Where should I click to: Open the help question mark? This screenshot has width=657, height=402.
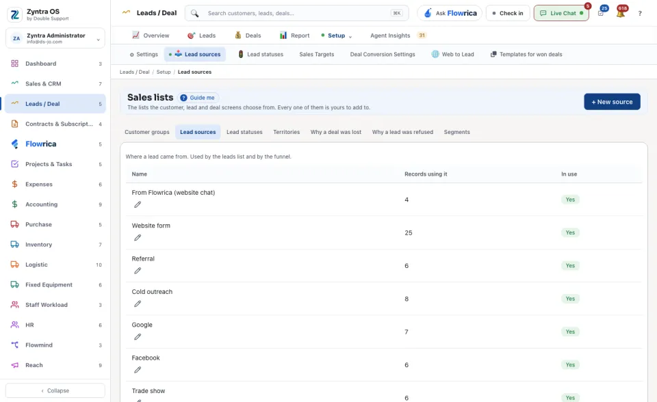click(640, 14)
